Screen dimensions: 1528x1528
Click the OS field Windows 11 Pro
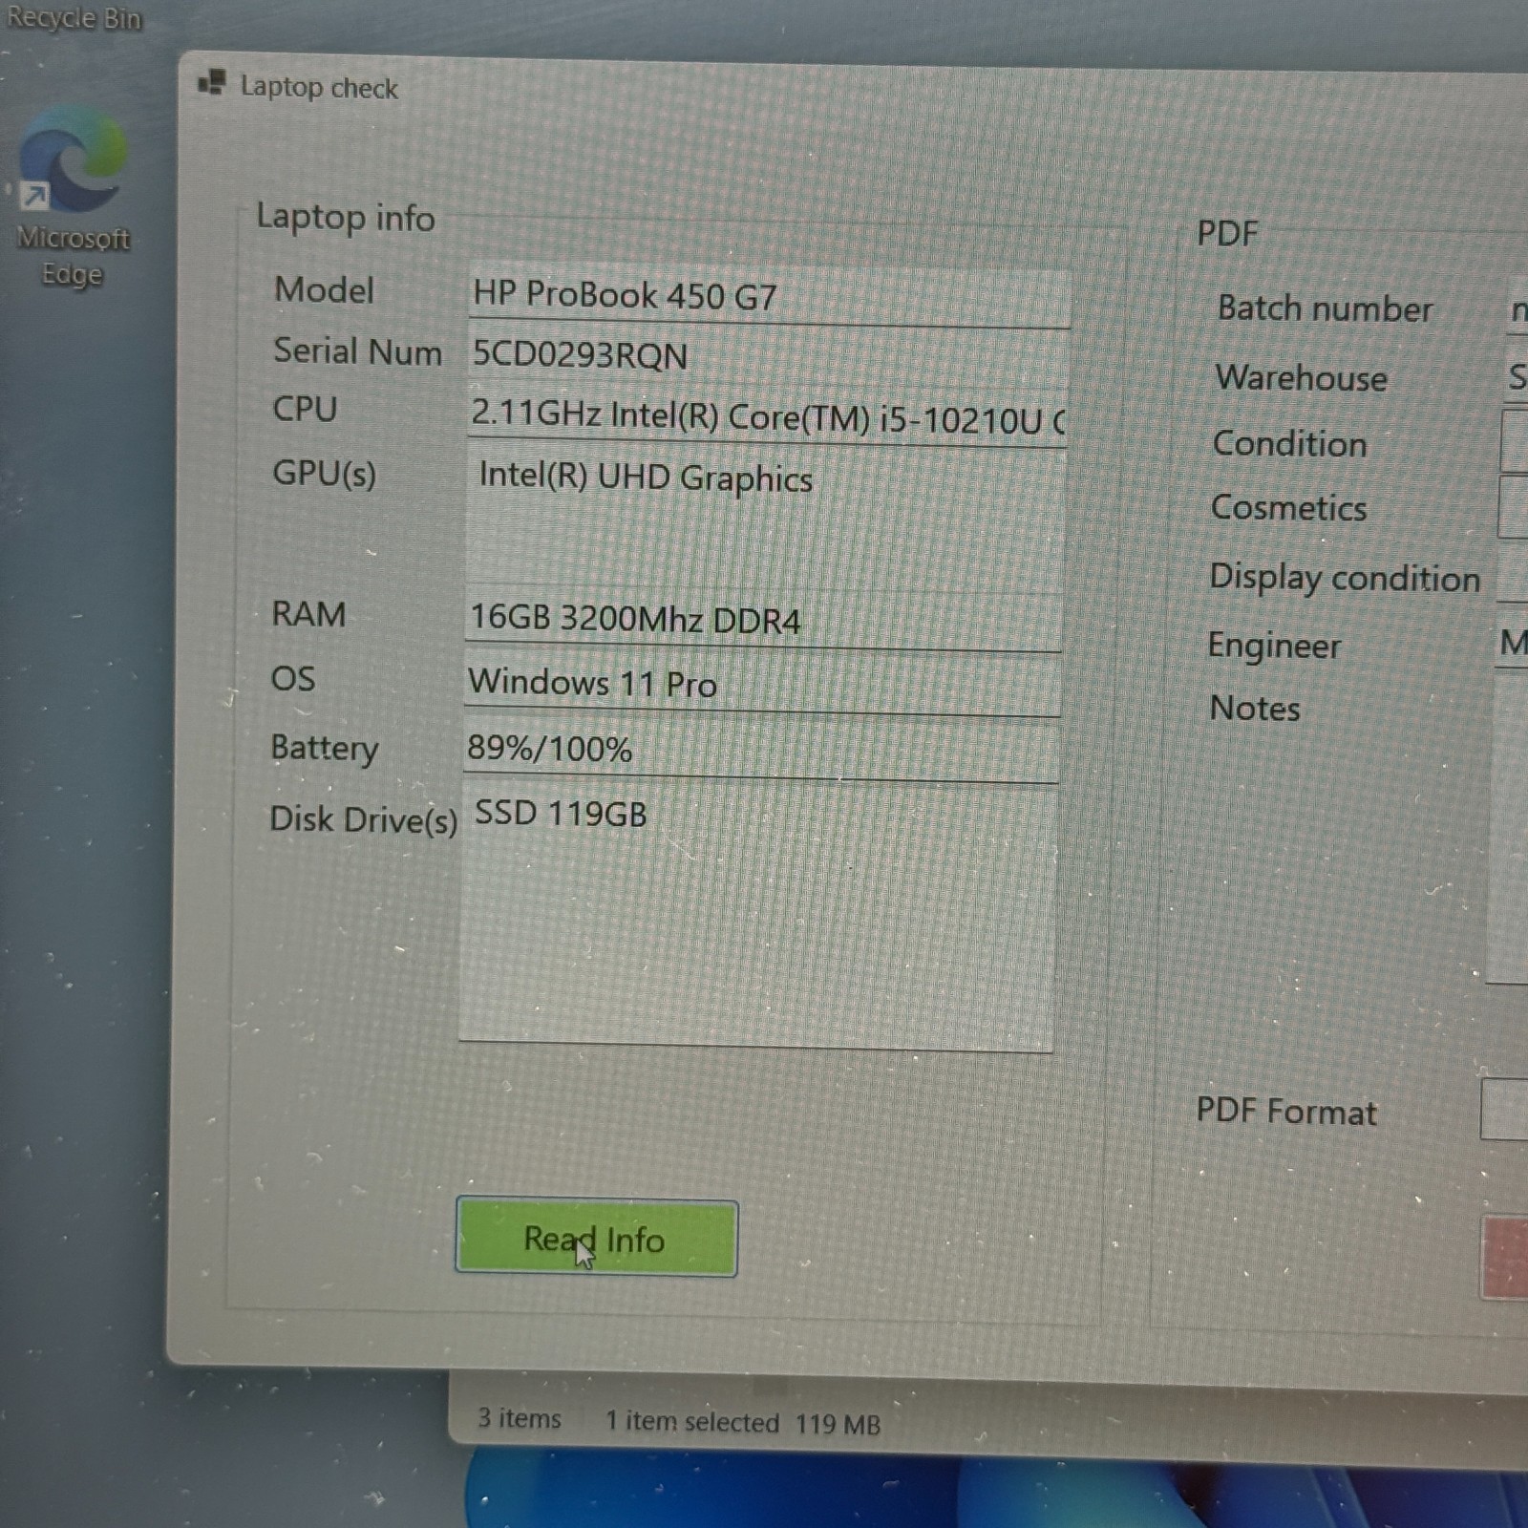pos(762,684)
